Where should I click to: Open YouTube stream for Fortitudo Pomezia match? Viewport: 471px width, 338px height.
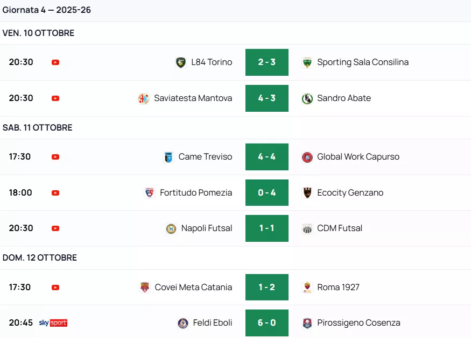(x=55, y=193)
